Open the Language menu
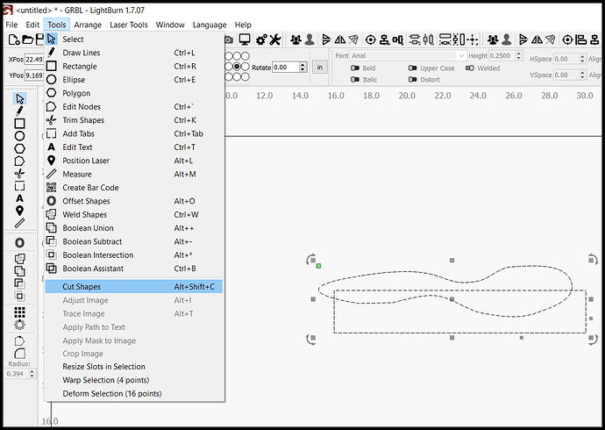The height and width of the screenshot is (430, 605). click(210, 25)
